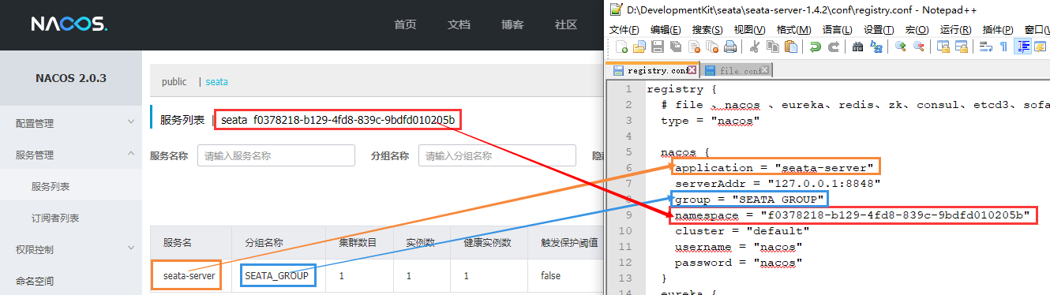This screenshot has height=295, width=1050.
Task: Open the 视图(V) menu in Notepad++
Action: click(x=749, y=29)
